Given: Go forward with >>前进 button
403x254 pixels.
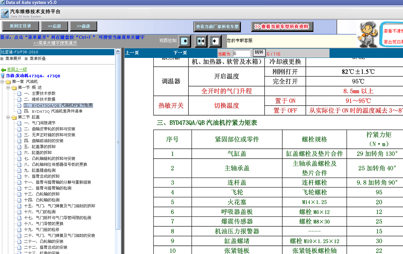Looking at the screenshot, I should pyautogui.click(x=83, y=26).
